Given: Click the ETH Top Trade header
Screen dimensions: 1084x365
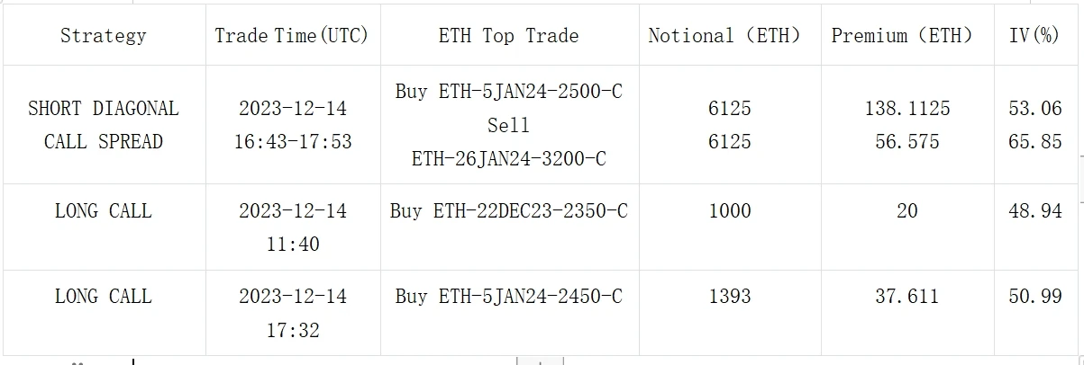Looking at the screenshot, I should coord(509,36).
